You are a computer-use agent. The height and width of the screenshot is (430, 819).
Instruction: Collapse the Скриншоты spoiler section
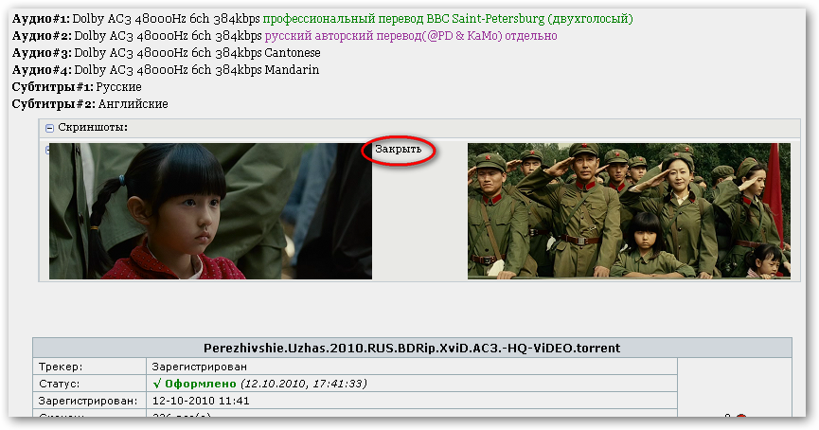coord(49,128)
